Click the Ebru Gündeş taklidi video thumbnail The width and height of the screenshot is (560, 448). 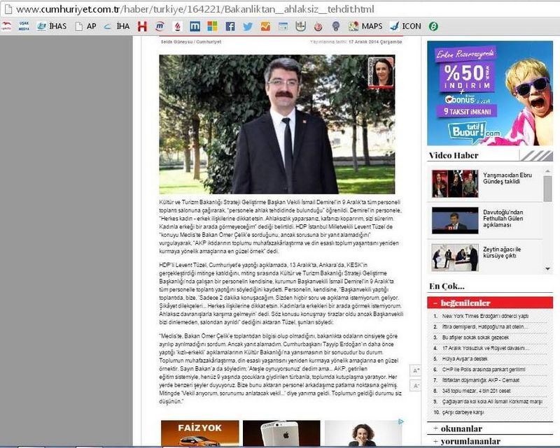454,184
